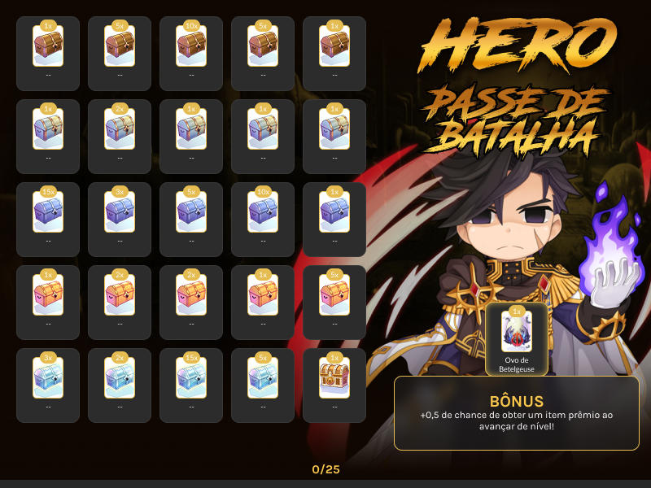Click the 15x purple chest reward
The height and width of the screenshot is (488, 651).
tap(48, 220)
